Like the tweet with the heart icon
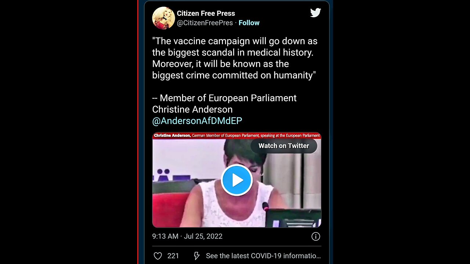 (158, 256)
